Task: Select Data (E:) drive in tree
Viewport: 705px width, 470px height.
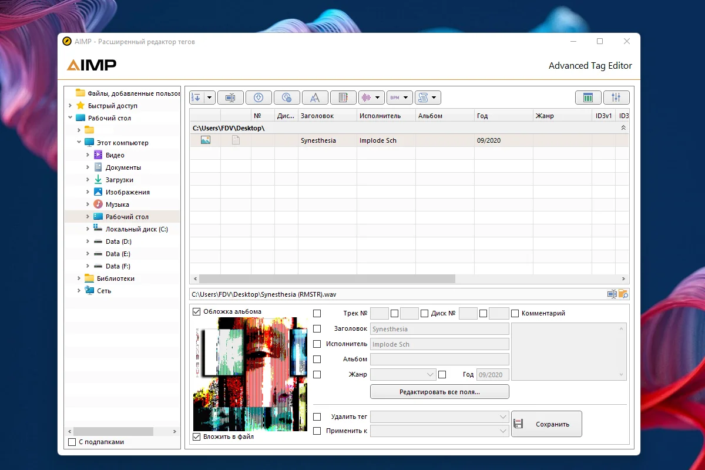Action: pos(118,254)
